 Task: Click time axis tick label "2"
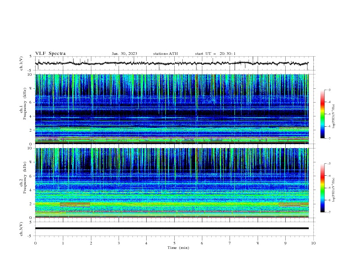coord(91,243)
